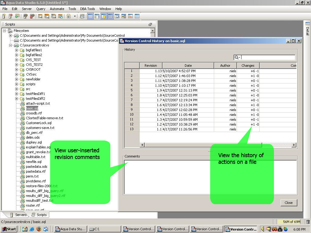Expand the CVSROOT folder
311x233 pixels.
coord(17,69)
